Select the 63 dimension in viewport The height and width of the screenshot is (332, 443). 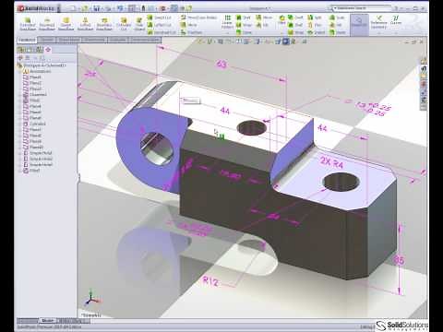coord(221,64)
